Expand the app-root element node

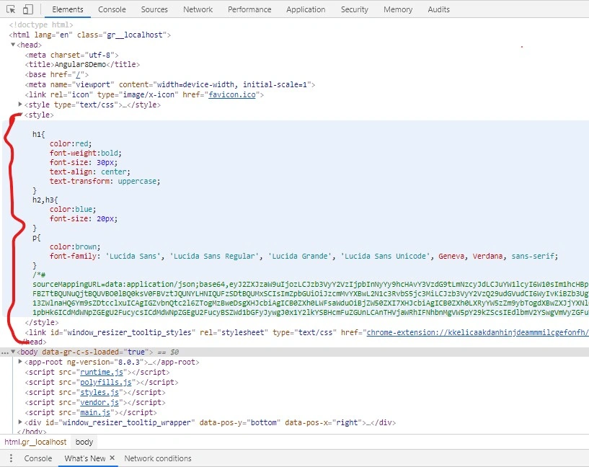coord(21,362)
